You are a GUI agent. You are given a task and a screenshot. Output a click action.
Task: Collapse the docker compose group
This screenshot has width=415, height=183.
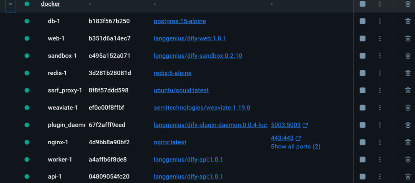[11, 4]
